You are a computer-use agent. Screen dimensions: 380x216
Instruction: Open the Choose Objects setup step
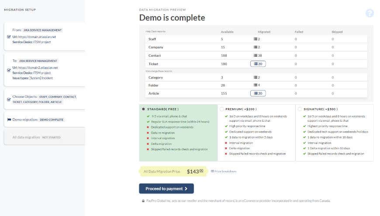(45, 99)
